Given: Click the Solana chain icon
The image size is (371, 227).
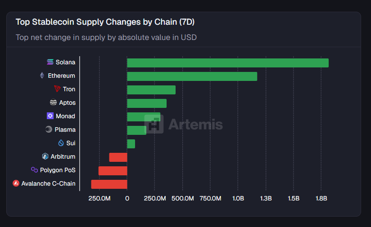Looking at the screenshot, I should click(x=50, y=62).
